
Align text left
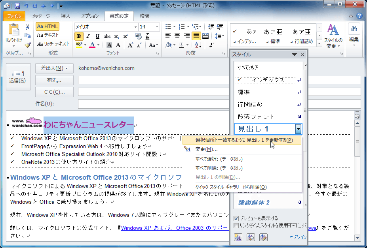click(x=168, y=36)
